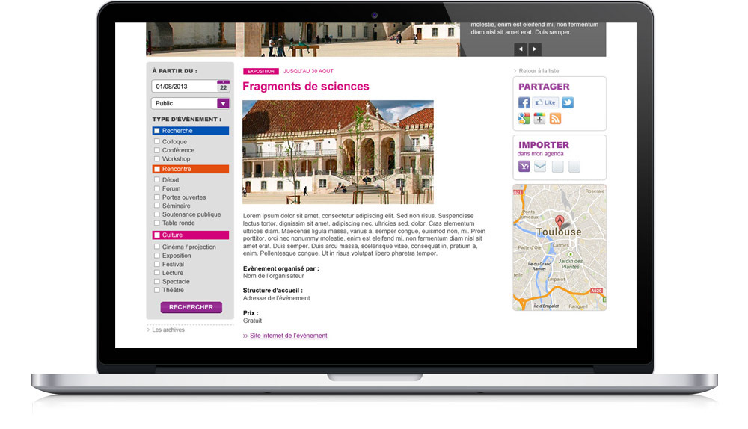Go to next slide in banner
The width and height of the screenshot is (748, 429).
coord(534,49)
